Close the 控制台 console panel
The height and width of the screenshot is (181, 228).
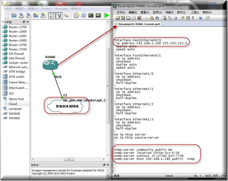click(108, 165)
